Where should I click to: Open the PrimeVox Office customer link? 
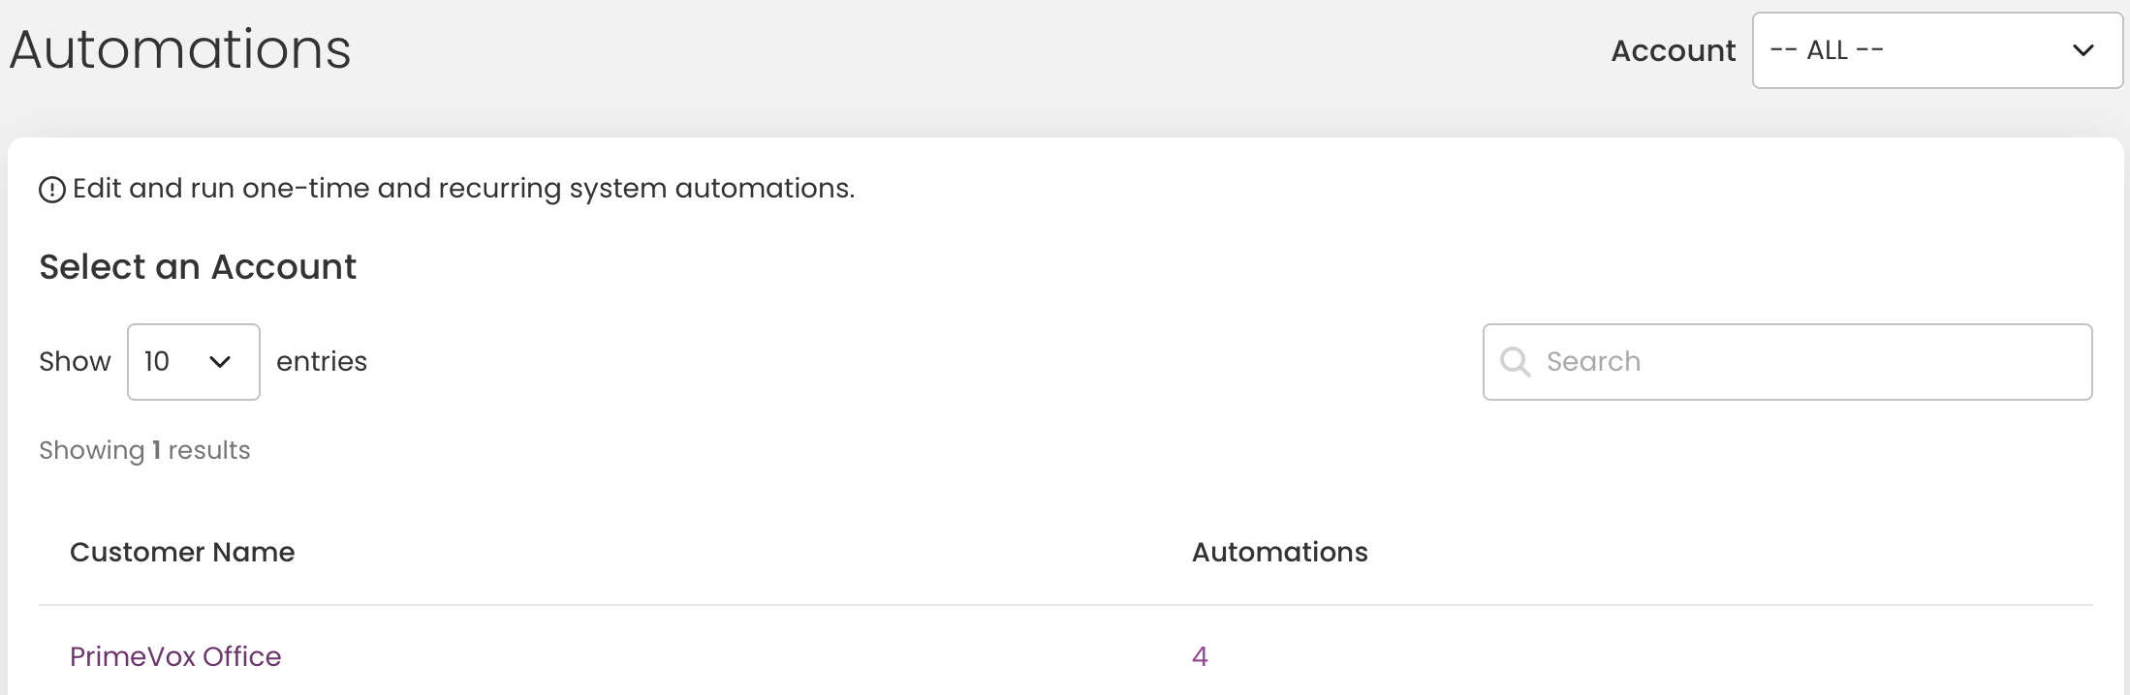pos(175,656)
